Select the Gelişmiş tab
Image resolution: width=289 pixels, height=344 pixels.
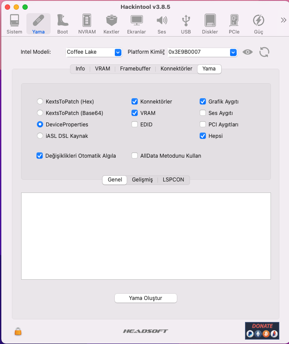[142, 180]
